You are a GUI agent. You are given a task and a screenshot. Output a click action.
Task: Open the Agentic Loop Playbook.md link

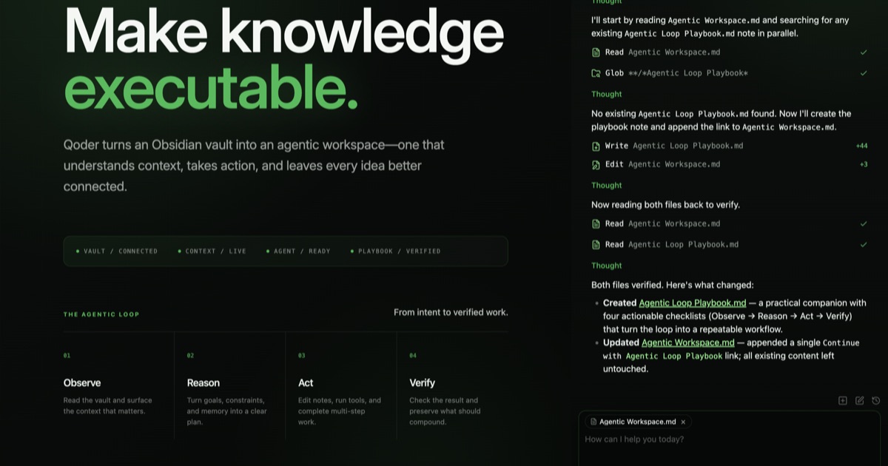[x=693, y=303]
